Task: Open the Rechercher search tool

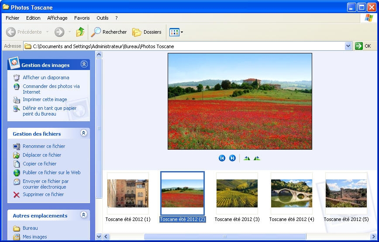Action: (109, 32)
